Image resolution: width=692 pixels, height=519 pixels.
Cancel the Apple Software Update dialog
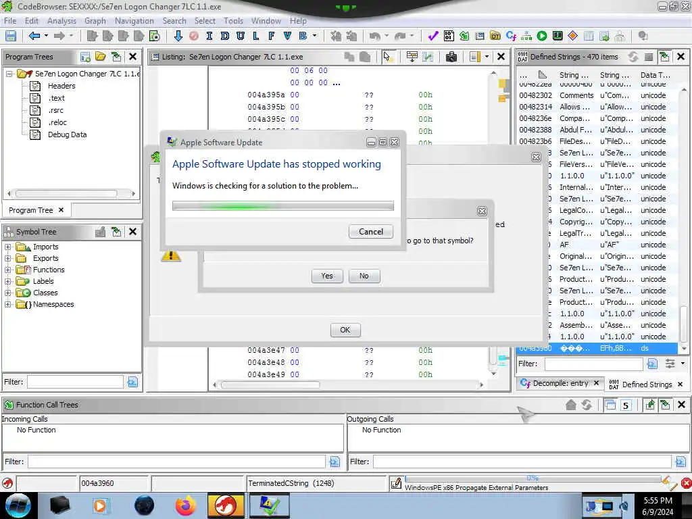click(x=371, y=232)
